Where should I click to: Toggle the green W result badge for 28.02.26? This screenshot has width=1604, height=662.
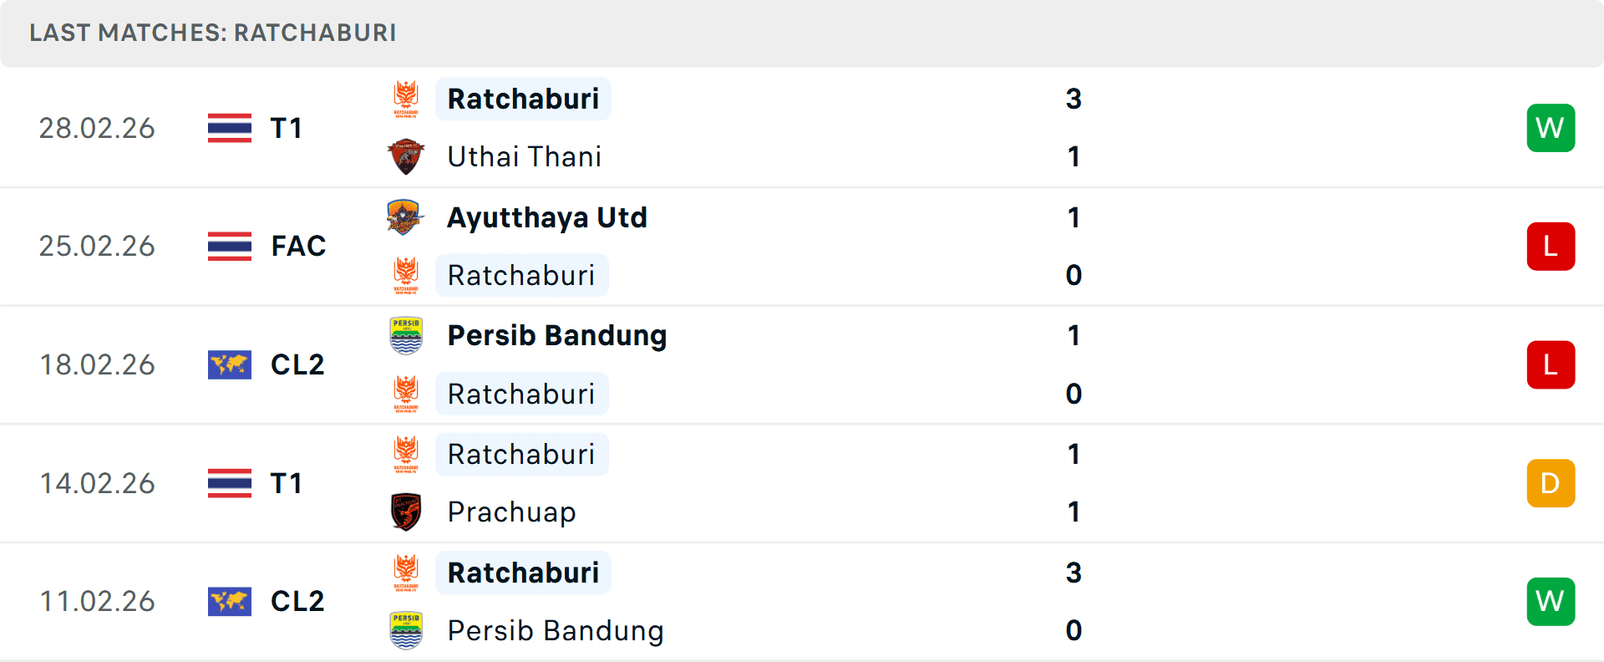(1551, 128)
